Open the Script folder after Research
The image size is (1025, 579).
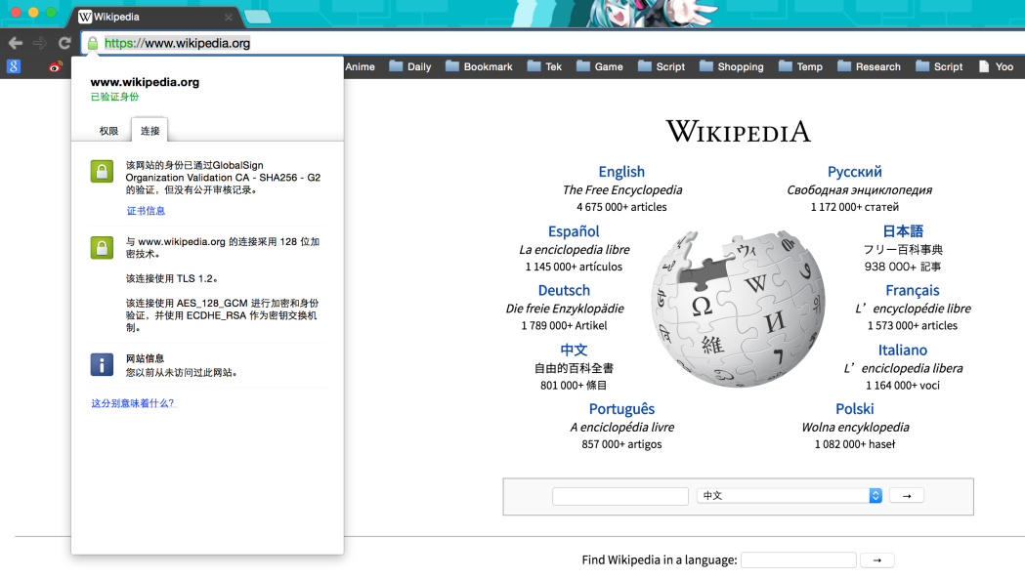point(939,66)
